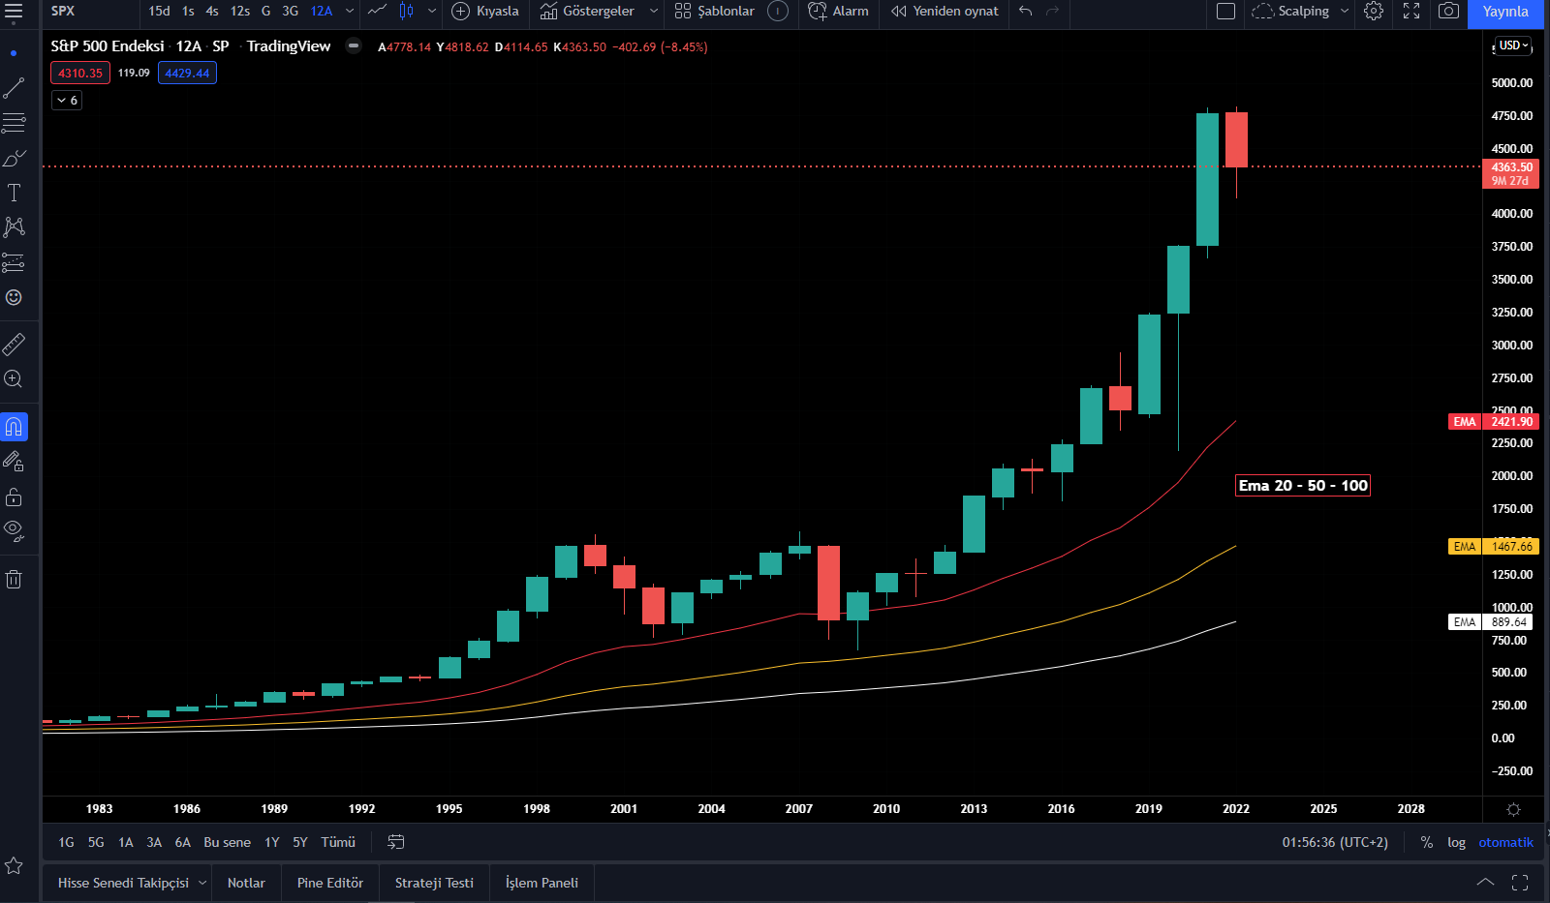Open favorites star toolbar icon

click(14, 865)
